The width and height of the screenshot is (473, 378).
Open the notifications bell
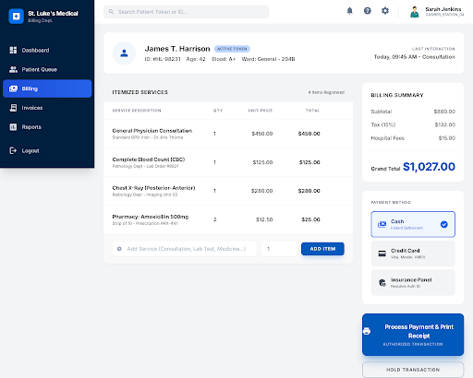[x=349, y=11]
